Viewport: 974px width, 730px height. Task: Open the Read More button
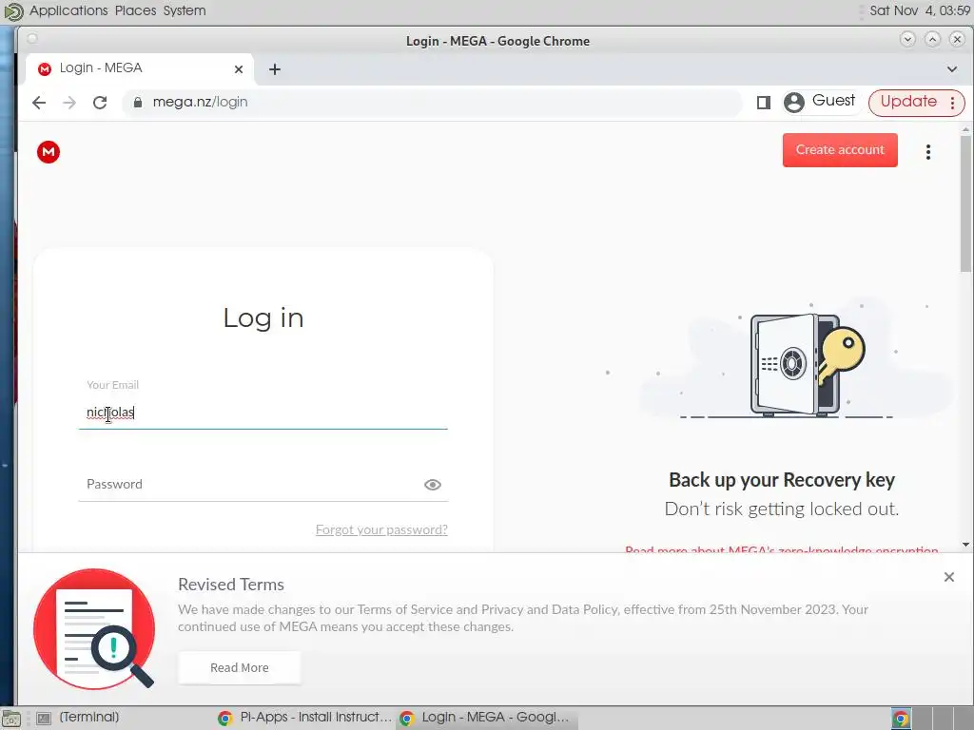239,668
